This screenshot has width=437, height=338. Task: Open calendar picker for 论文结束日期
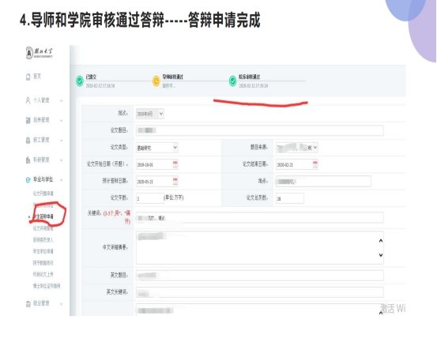point(315,164)
